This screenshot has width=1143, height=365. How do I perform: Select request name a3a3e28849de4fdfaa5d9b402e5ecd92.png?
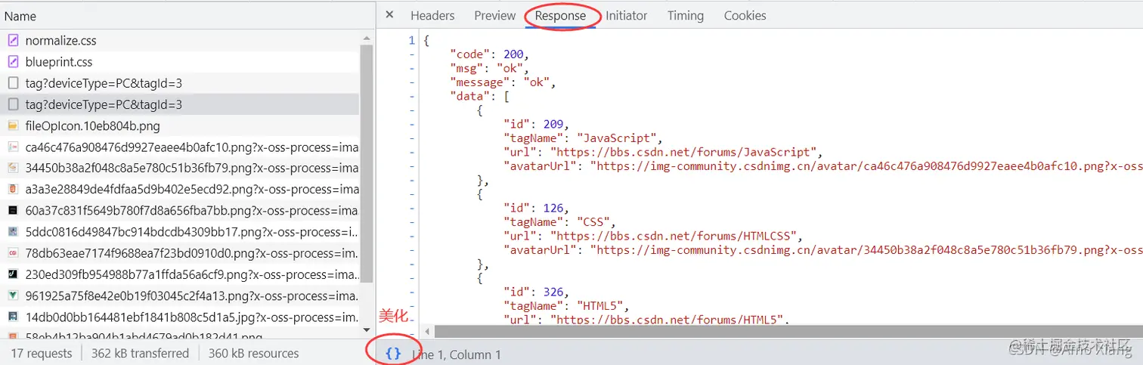click(x=192, y=189)
